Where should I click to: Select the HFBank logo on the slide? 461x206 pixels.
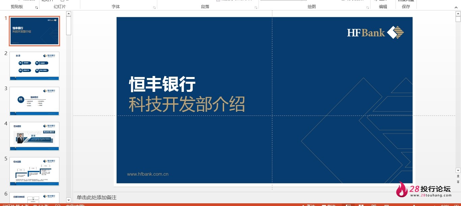(x=376, y=32)
